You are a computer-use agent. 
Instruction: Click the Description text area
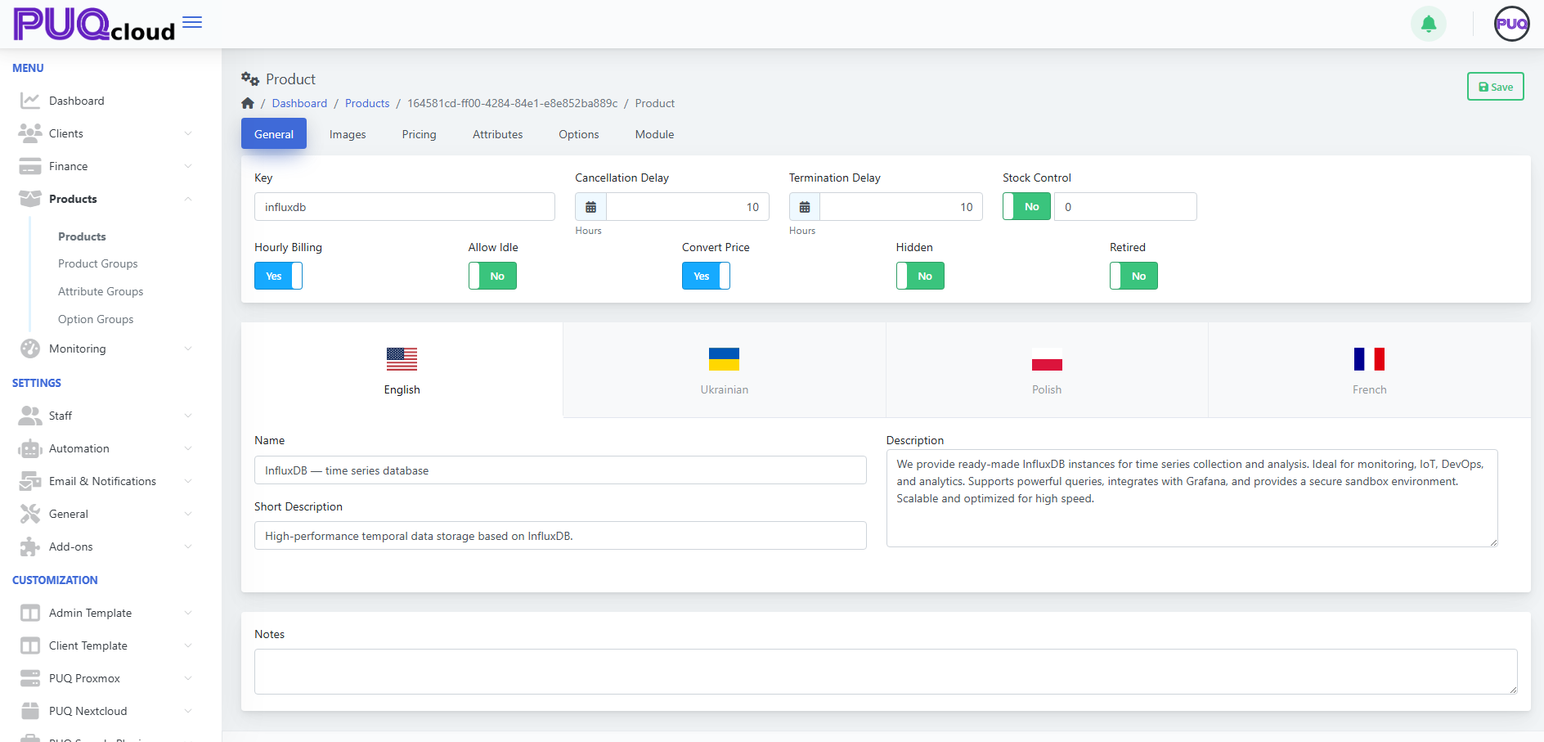click(x=1192, y=498)
